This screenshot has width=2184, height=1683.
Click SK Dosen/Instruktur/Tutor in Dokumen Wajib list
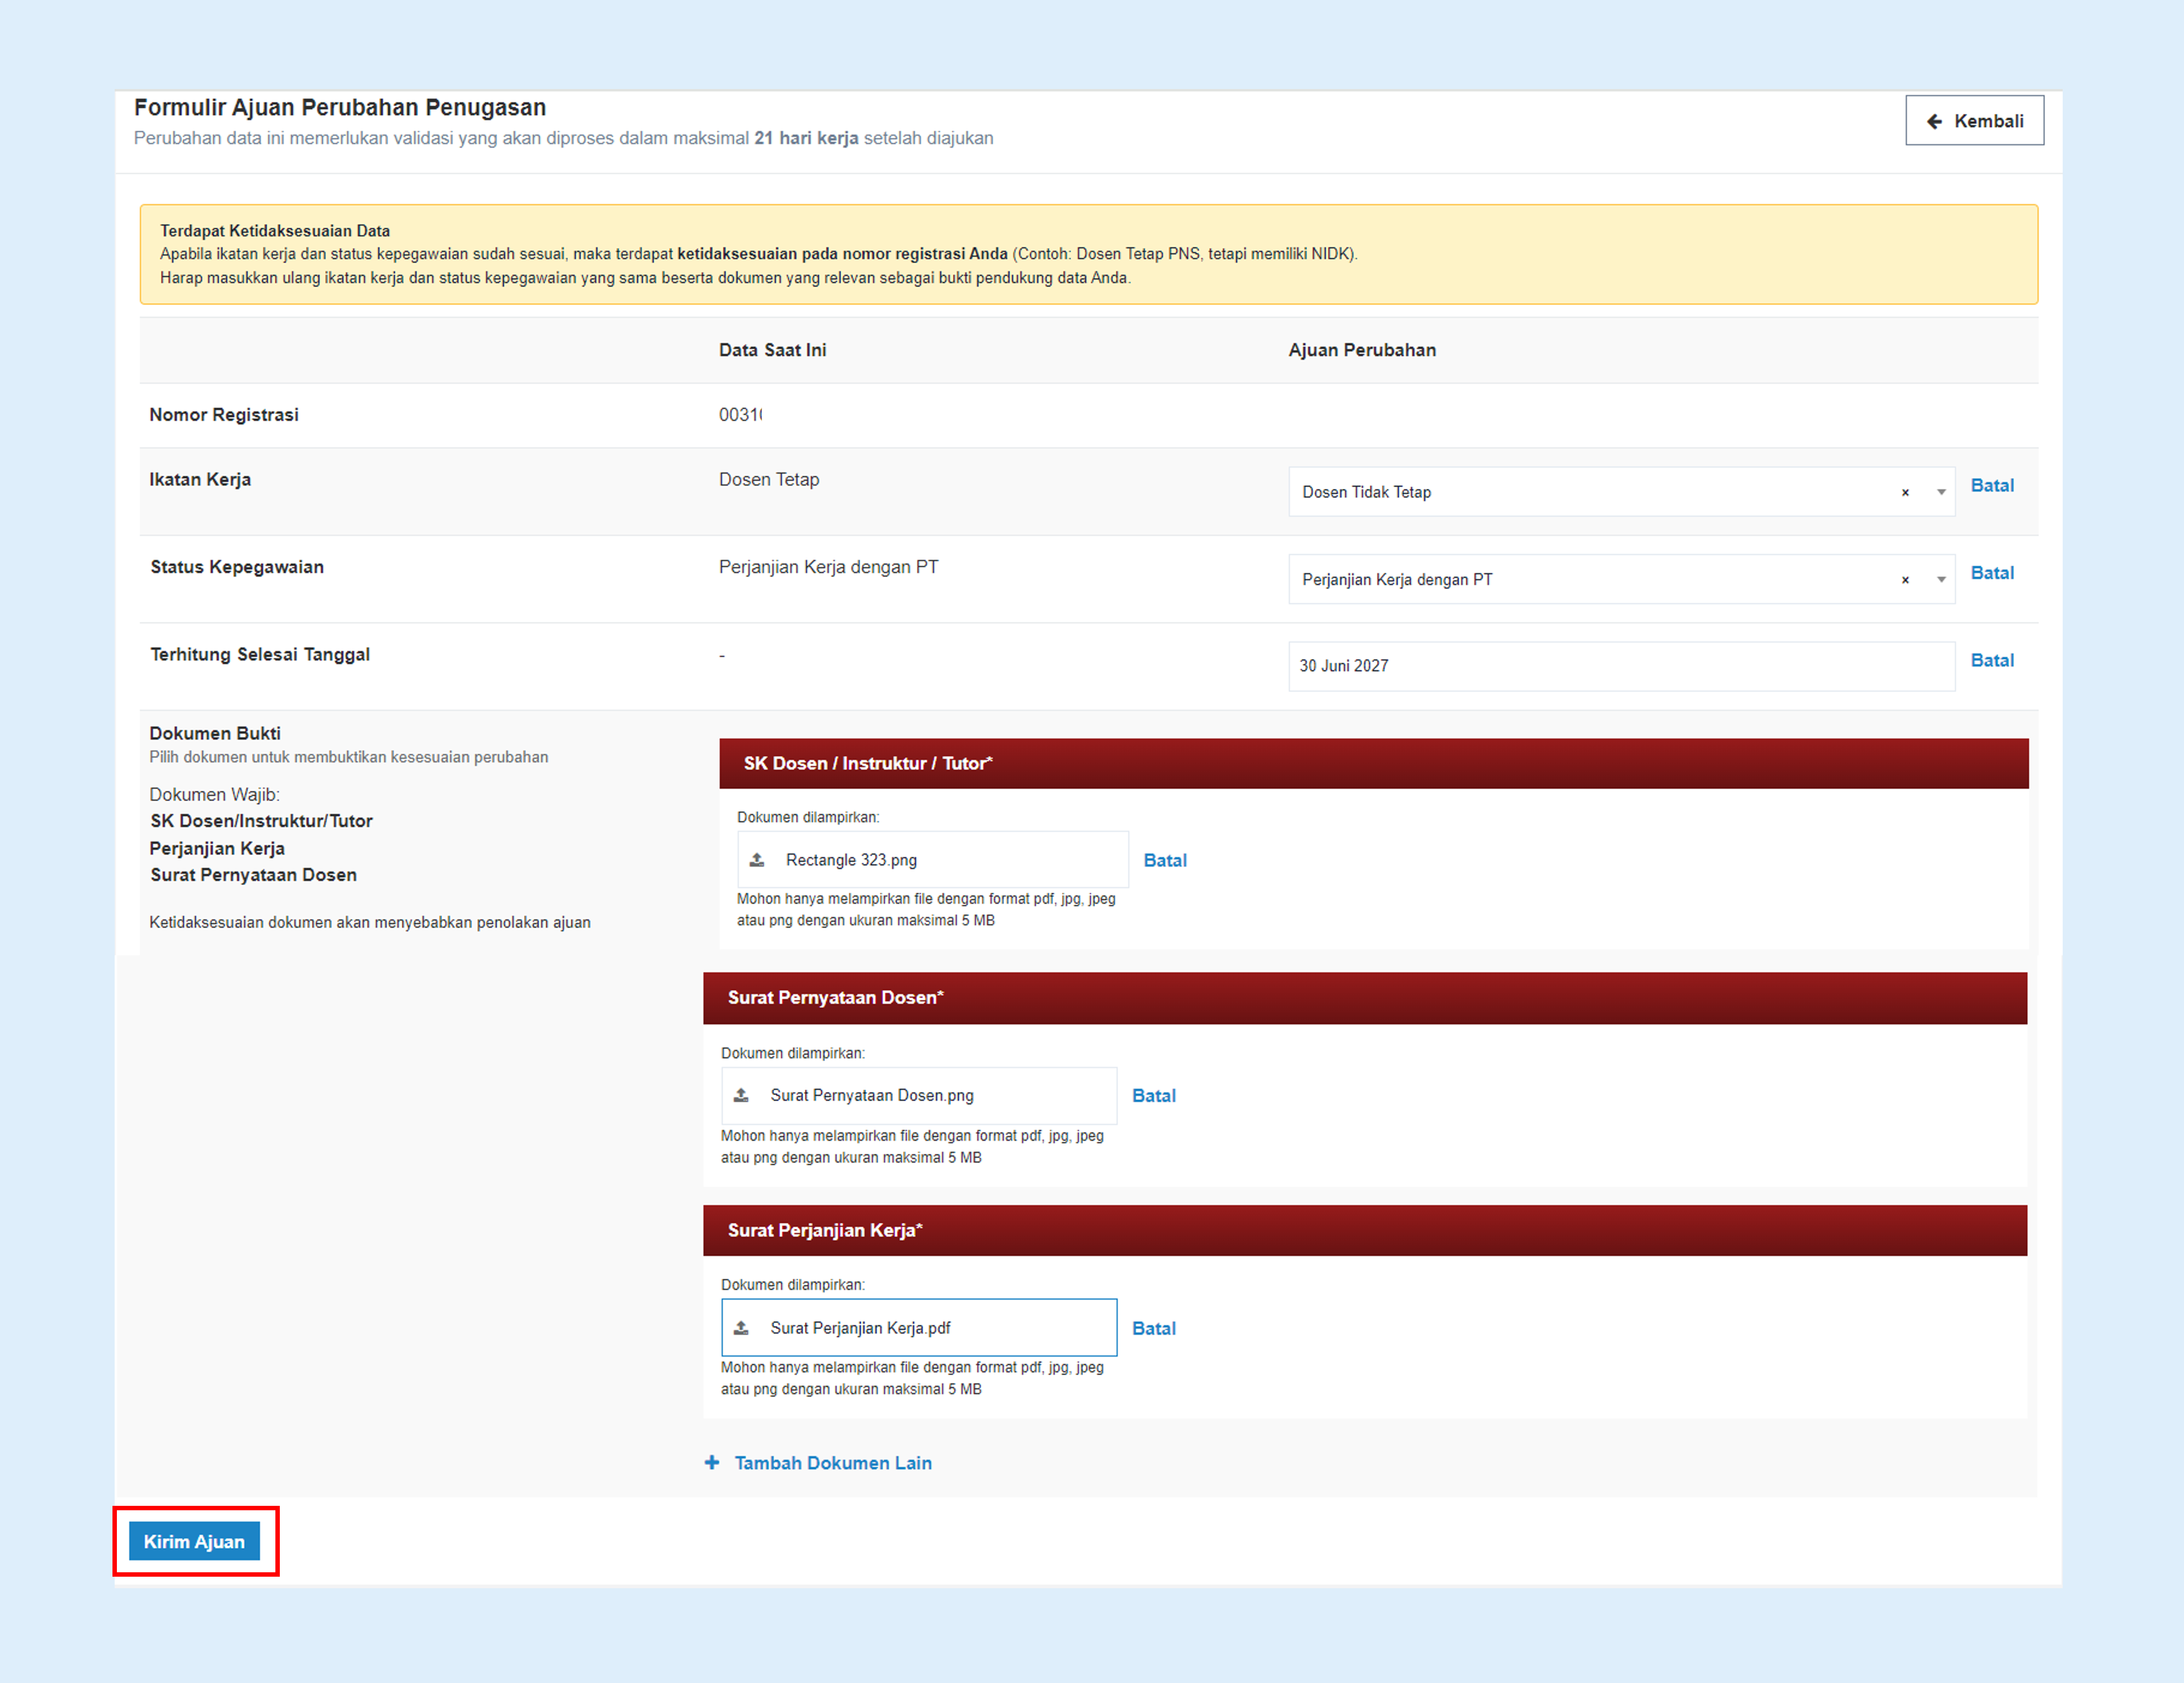point(261,822)
